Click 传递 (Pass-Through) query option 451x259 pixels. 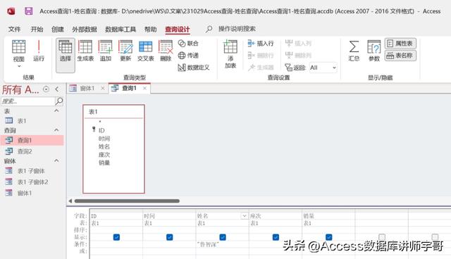[x=188, y=55]
